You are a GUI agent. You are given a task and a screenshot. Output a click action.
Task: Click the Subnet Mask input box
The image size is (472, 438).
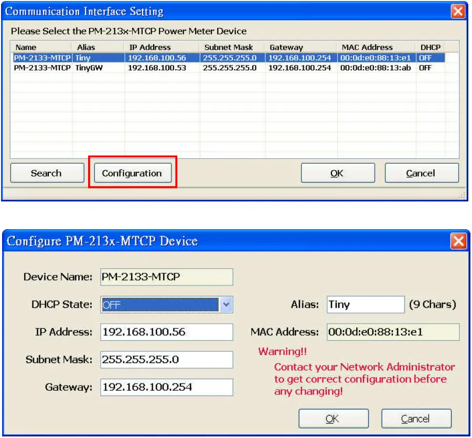coord(166,359)
